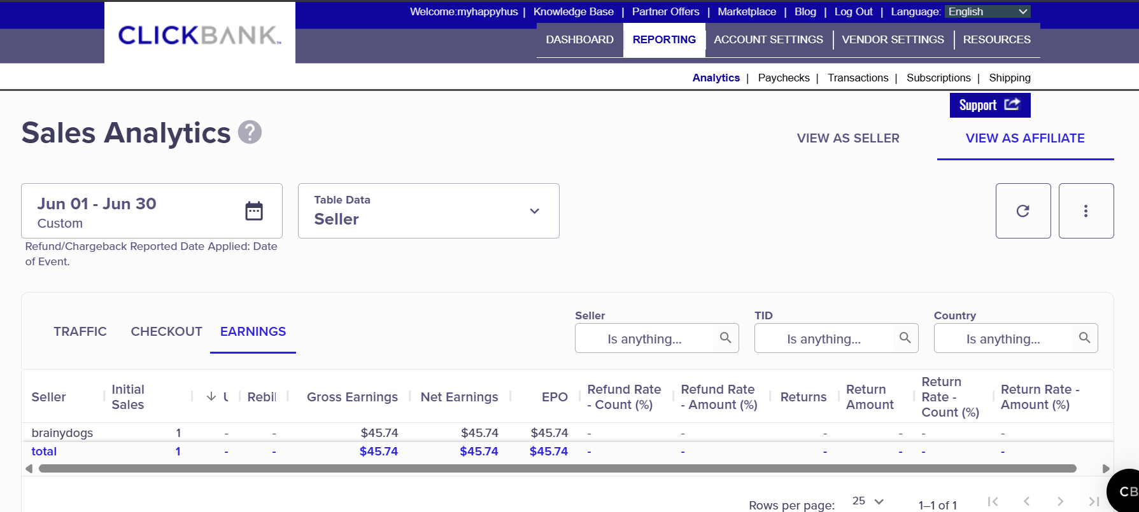The height and width of the screenshot is (512, 1139).
Task: Click Log Out
Action: 853,11
